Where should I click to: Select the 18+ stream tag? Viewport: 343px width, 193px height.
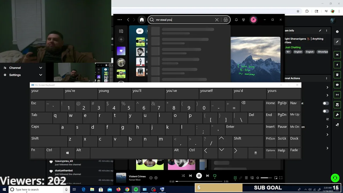288,52
